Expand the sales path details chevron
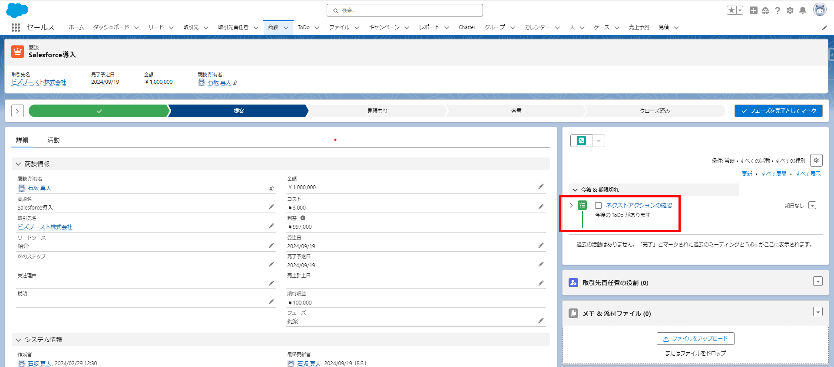 click(x=17, y=111)
